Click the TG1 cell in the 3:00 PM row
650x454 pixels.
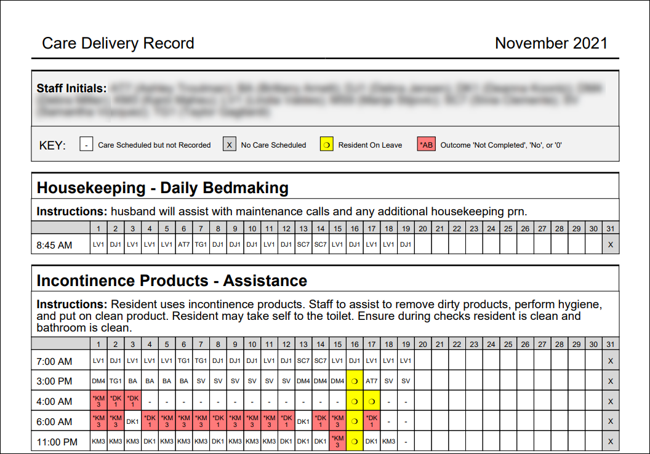116,381
